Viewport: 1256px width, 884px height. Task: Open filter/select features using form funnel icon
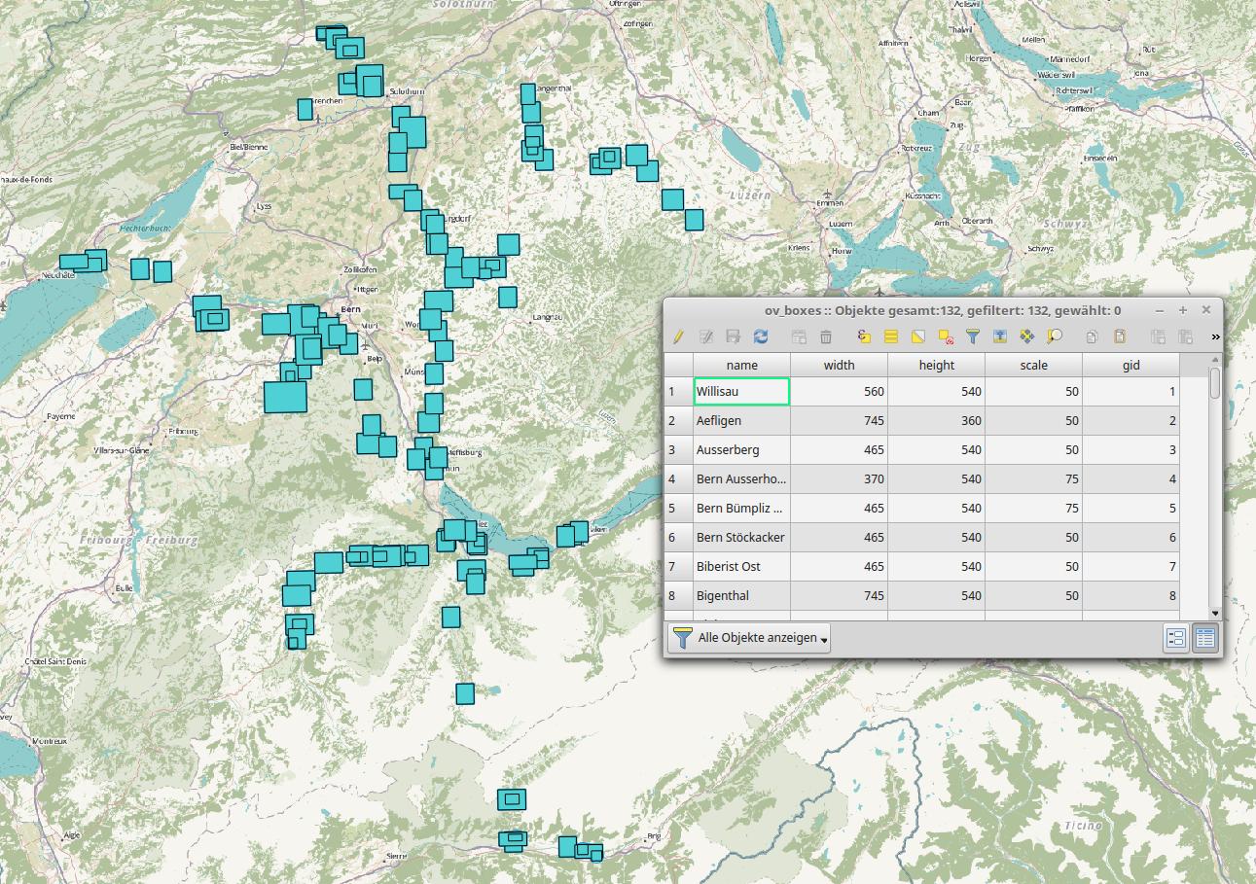pos(972,336)
